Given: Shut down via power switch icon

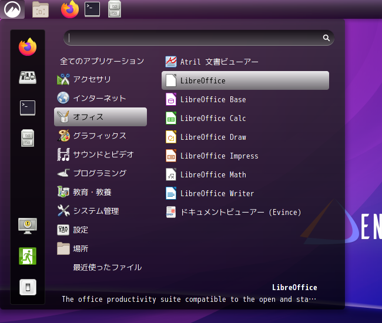Looking at the screenshot, I should [x=28, y=287].
